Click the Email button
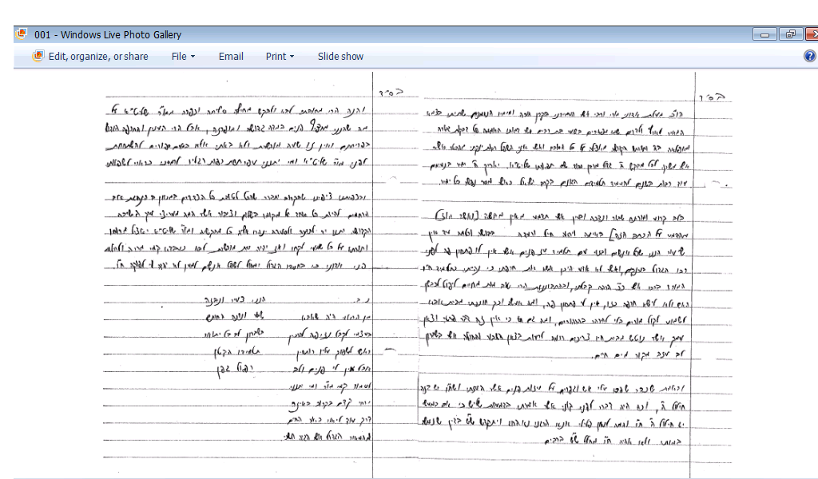Screen dimensions: 818x479 pyautogui.click(x=231, y=57)
